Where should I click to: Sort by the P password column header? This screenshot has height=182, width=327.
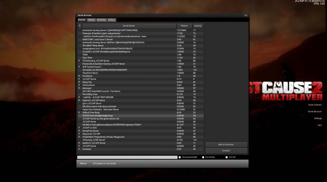click(x=80, y=26)
